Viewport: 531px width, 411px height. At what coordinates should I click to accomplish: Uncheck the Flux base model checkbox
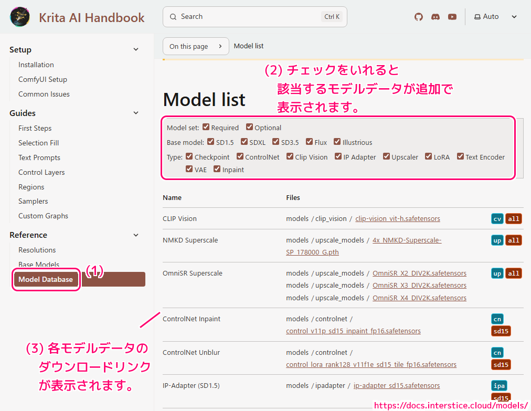pyautogui.click(x=309, y=142)
